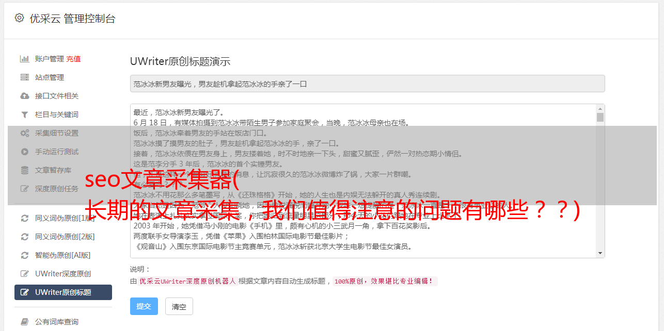The image size is (664, 331).
Task: Click the edit icon for UWriter原创标题
Action: click(24, 292)
